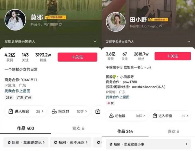Open 找我合作上星图 link under 莫邪's bio

(x=17, y=91)
